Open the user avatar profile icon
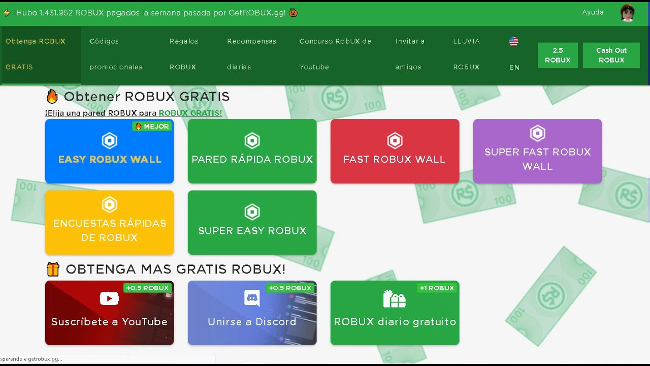 [x=628, y=13]
